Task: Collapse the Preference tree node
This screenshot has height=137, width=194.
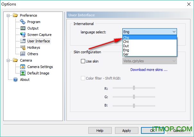Action: click(8, 15)
